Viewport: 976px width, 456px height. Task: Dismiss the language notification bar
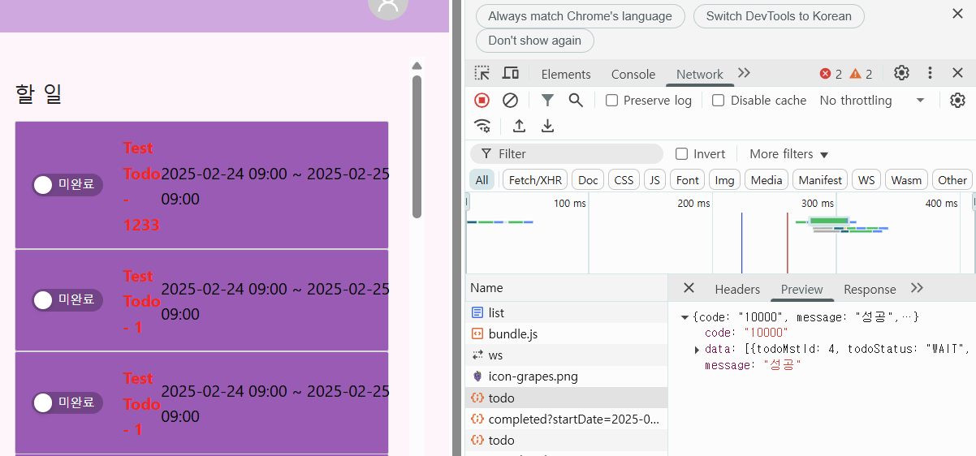(957, 13)
